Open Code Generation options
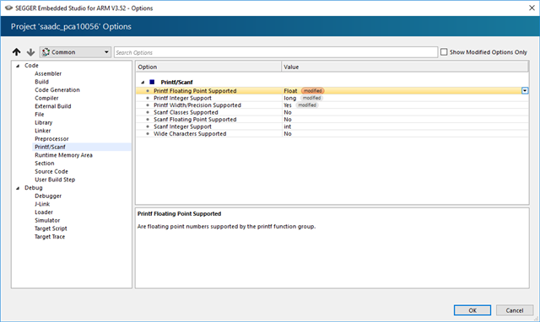 57,90
